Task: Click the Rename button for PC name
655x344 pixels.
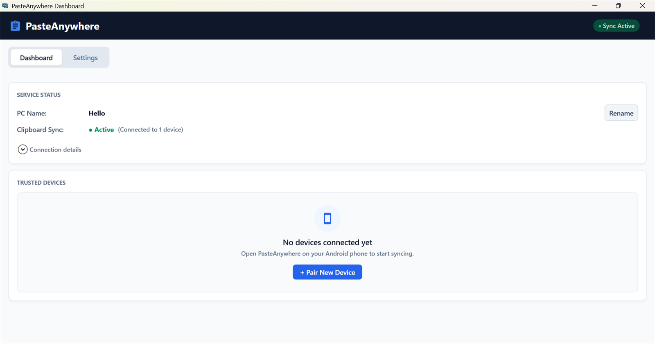Action: [621, 113]
